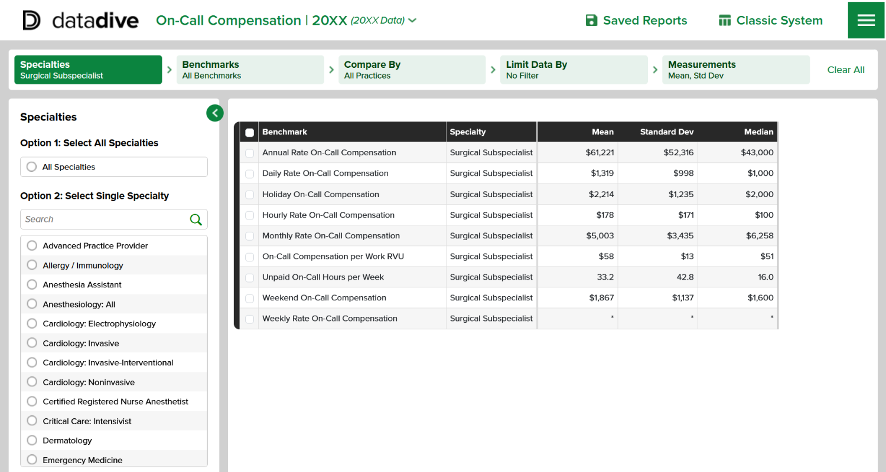
Task: Click the Saved Reports floppy disk icon
Action: 591,21
